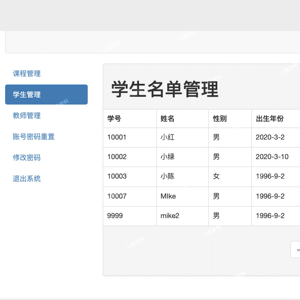Click the name cell mike2

pos(182,216)
